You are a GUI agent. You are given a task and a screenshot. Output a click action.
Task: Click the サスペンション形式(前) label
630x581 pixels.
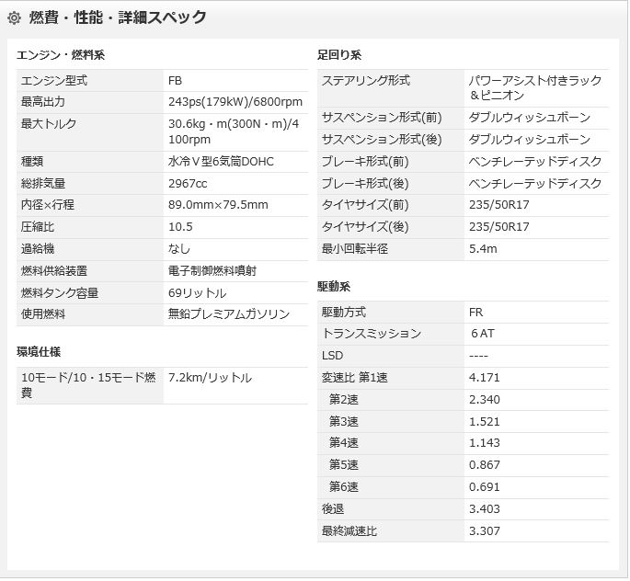coord(382,118)
